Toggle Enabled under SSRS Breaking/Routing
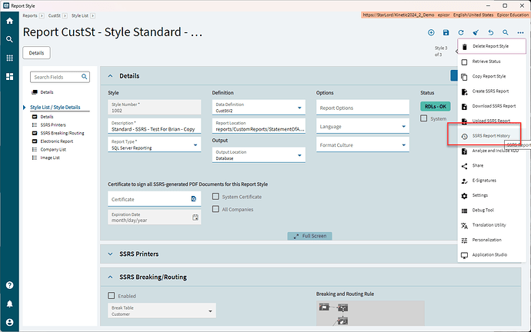 pyautogui.click(x=111, y=296)
